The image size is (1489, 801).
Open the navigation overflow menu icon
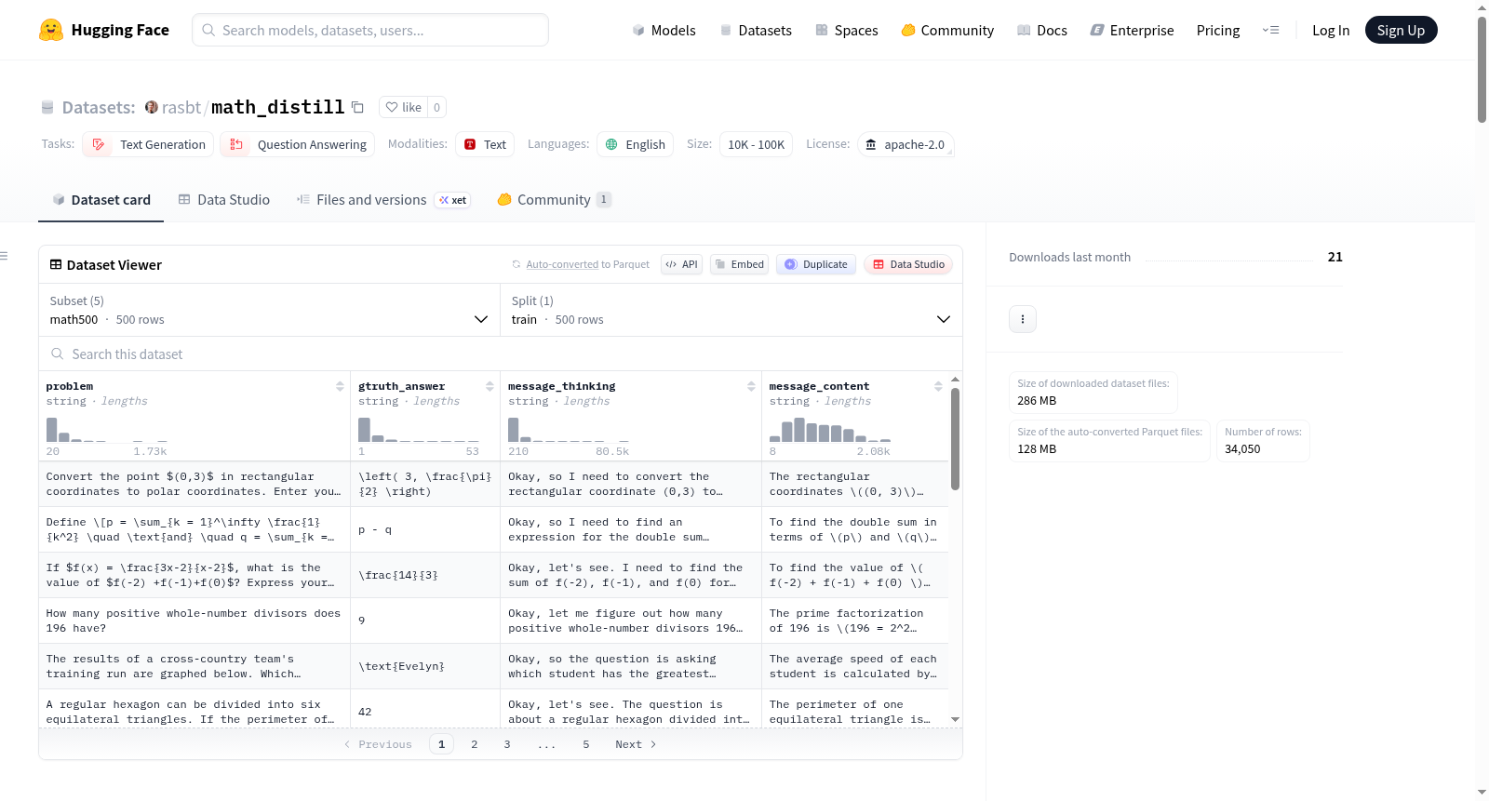coord(1270,30)
